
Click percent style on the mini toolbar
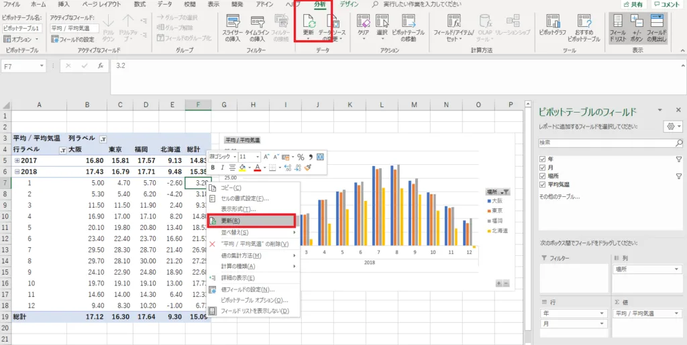[301, 157]
